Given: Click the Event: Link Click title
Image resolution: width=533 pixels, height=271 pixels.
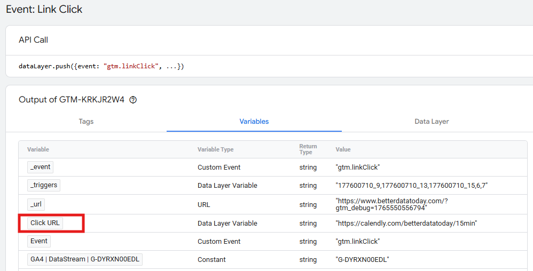Looking at the screenshot, I should [44, 9].
